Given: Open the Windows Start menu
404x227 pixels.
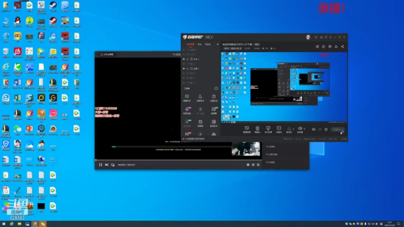Looking at the screenshot, I should pos(4,224).
